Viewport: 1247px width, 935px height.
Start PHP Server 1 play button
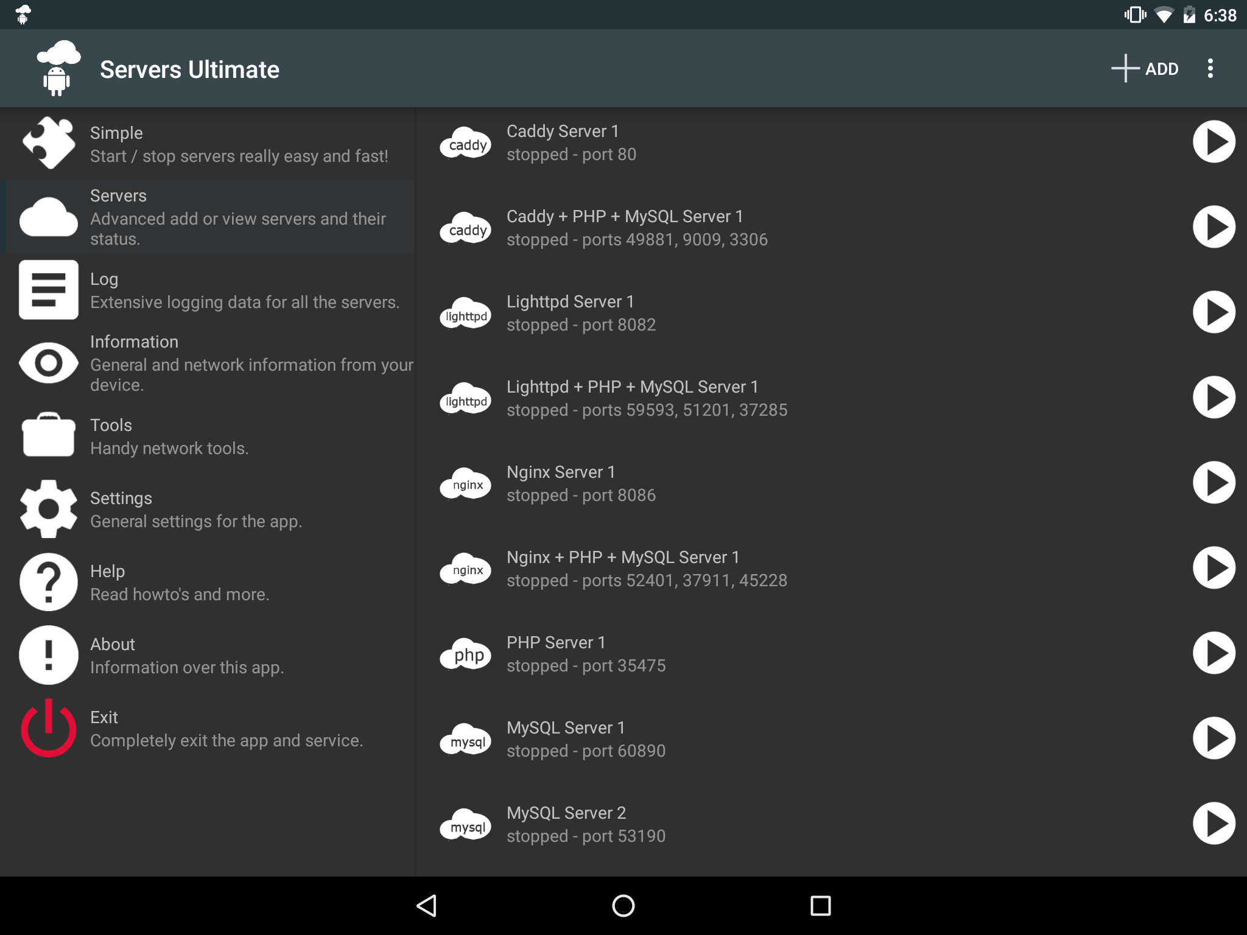(x=1214, y=653)
